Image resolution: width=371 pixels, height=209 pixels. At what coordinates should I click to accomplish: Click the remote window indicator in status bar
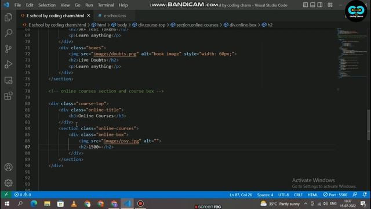(x=6, y=194)
